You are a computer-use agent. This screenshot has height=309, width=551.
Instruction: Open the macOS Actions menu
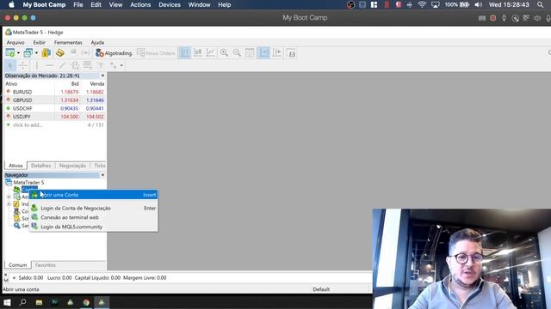click(x=140, y=4)
